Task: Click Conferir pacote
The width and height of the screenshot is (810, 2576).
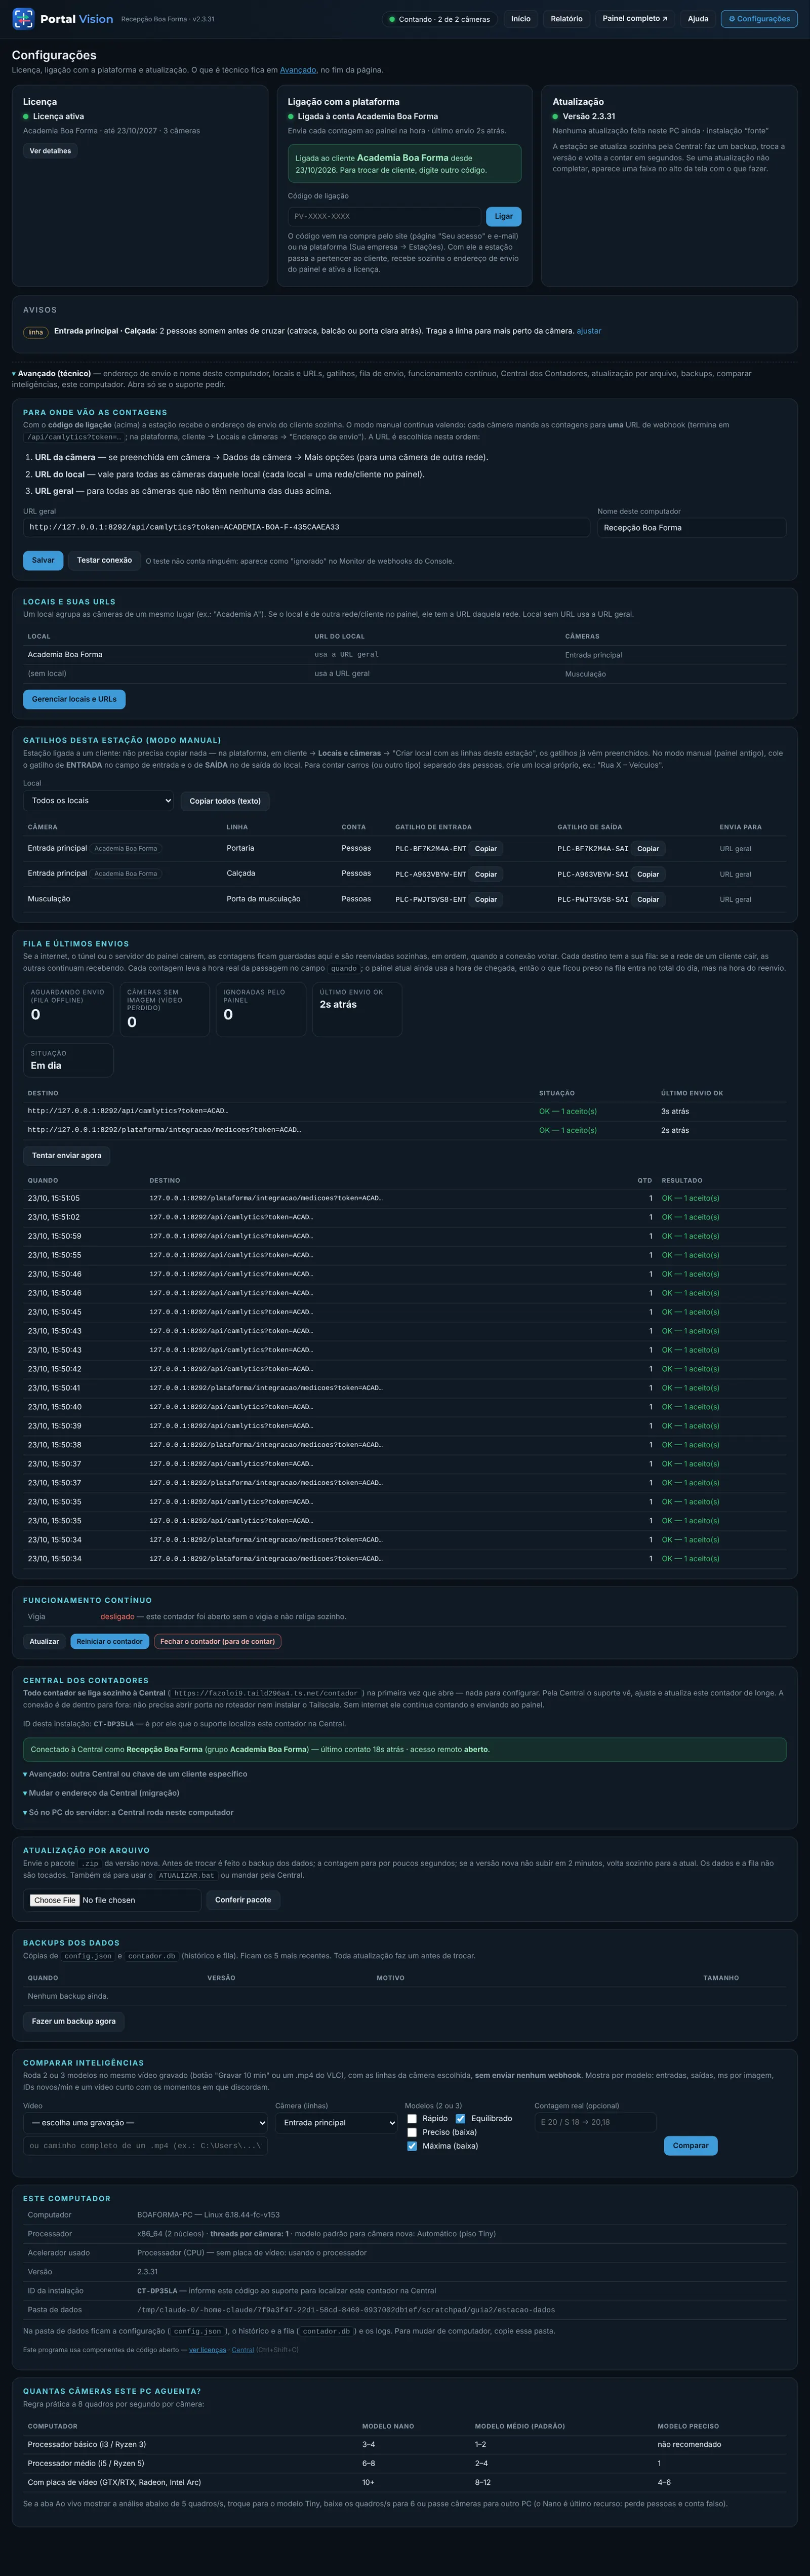Action: (x=243, y=1900)
